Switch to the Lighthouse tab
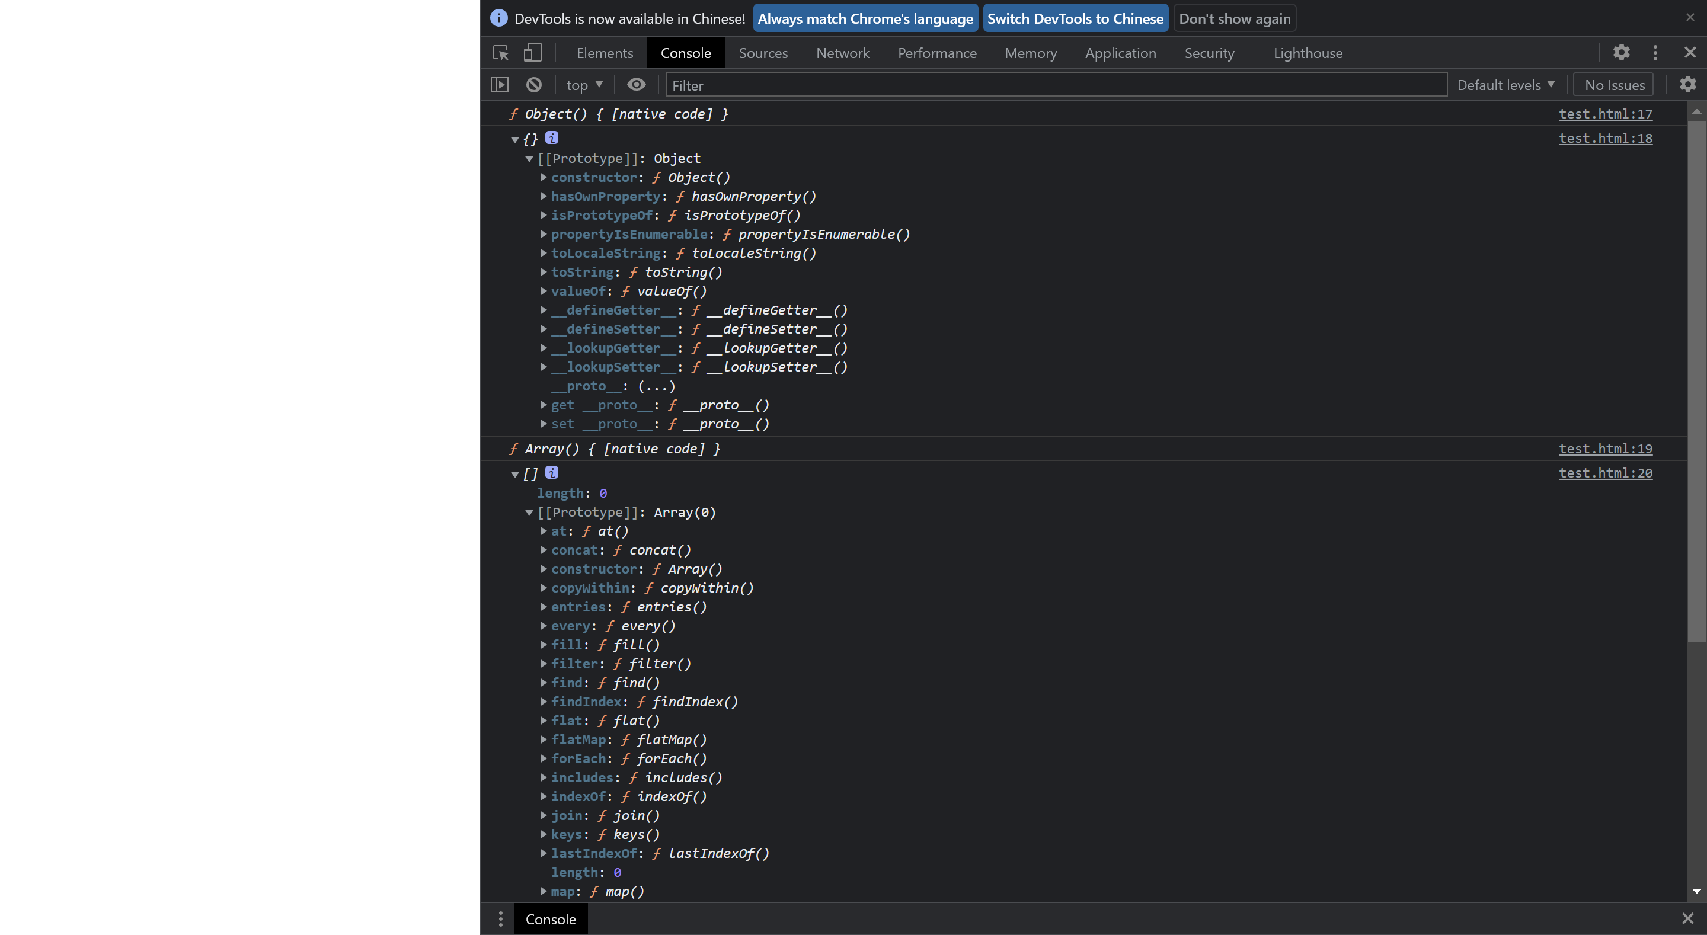This screenshot has width=1707, height=935. pos(1308,53)
